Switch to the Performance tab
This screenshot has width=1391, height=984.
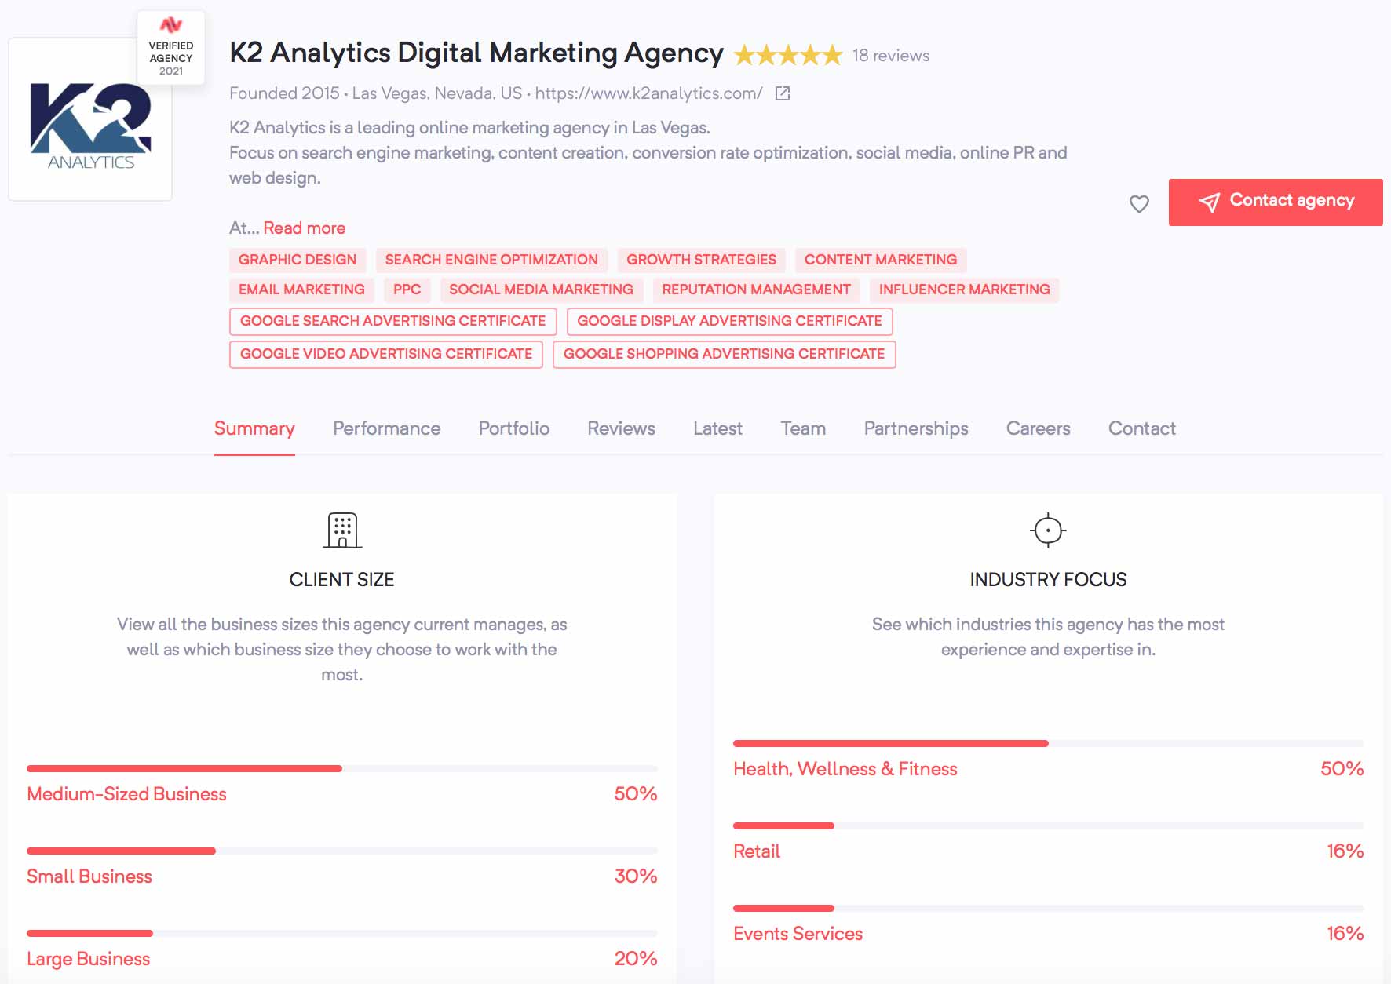coord(387,428)
